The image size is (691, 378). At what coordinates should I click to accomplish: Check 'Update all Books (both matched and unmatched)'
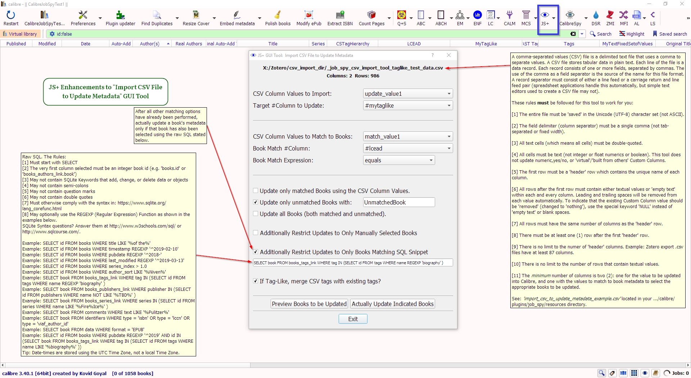pyautogui.click(x=256, y=214)
